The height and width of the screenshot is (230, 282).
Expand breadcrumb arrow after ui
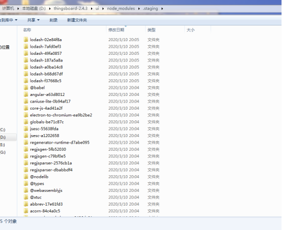click(103, 9)
